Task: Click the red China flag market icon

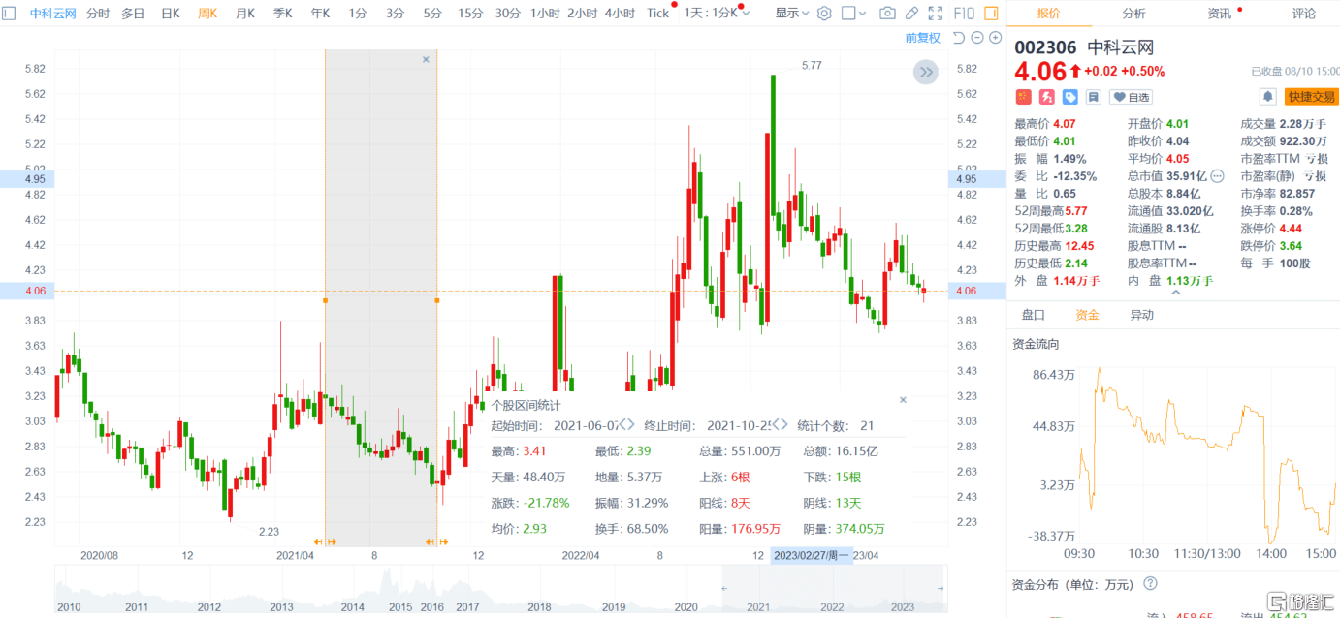Action: pos(1023,97)
